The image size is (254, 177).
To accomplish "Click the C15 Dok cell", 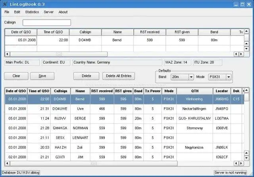I will 236,99.
